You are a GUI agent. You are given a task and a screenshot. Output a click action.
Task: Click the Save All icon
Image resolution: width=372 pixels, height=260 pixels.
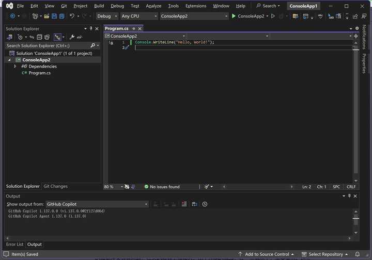pos(61,16)
